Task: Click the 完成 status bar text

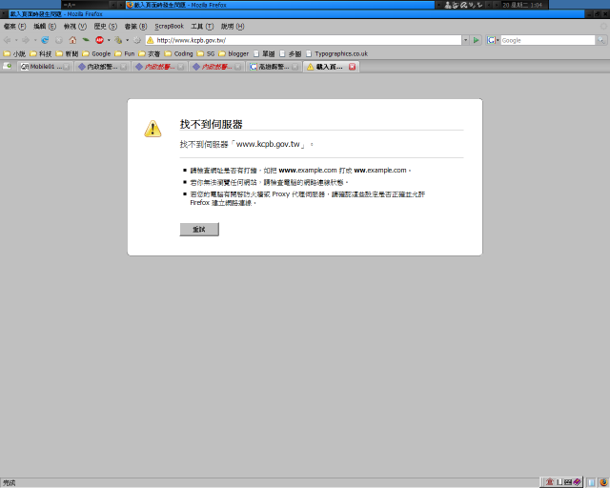Action: [10, 483]
